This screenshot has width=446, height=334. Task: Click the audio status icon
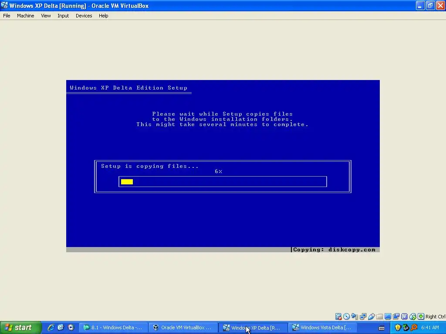pos(355,317)
